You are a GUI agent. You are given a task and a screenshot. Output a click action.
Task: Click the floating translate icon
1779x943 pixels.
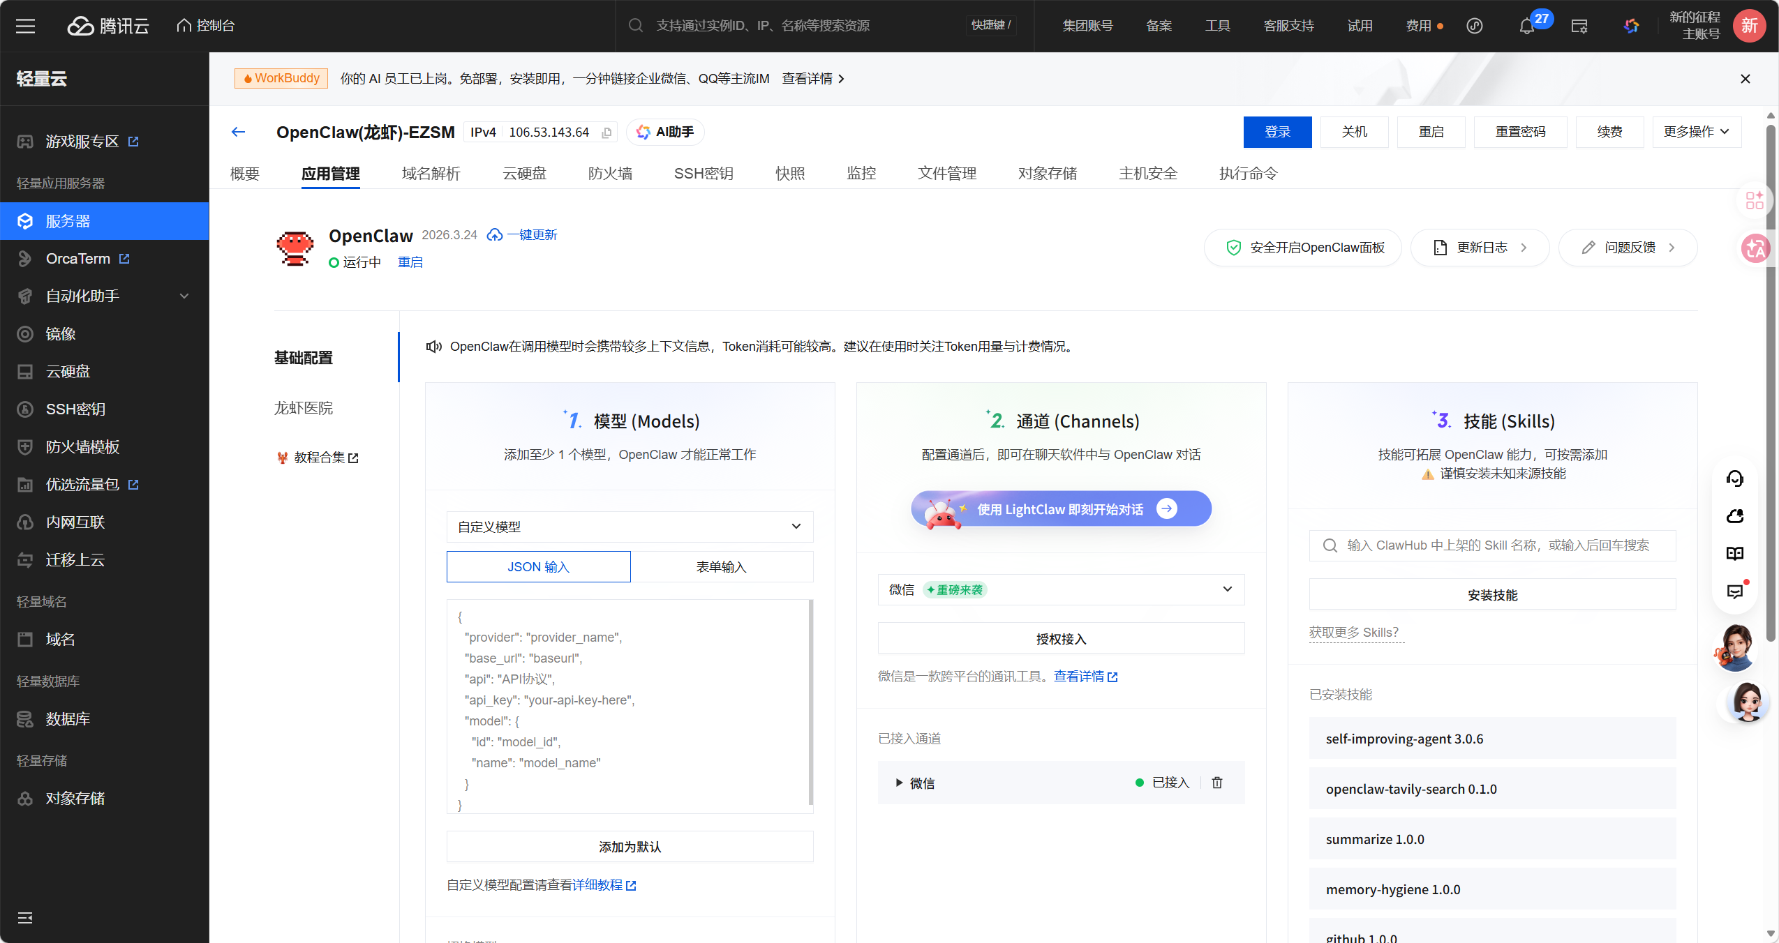coord(1755,248)
